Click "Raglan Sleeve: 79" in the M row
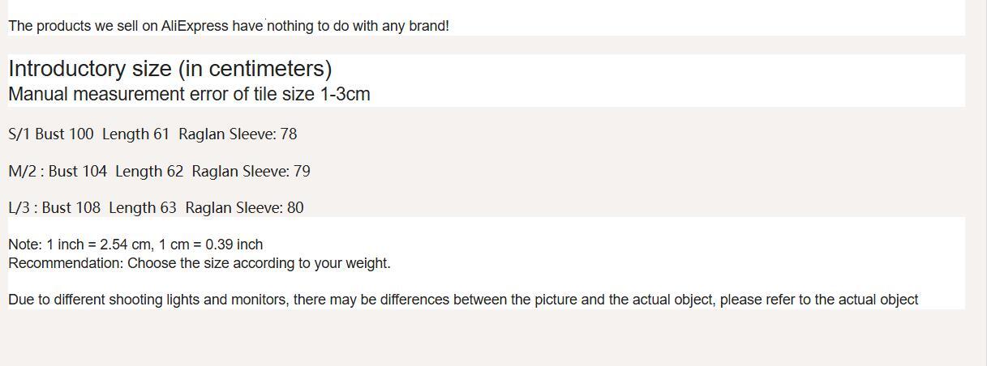The width and height of the screenshot is (987, 366). [x=251, y=172]
